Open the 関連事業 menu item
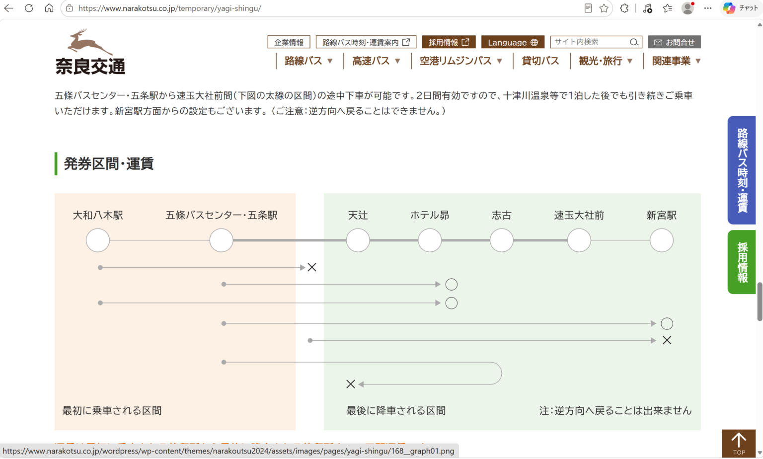The image size is (763, 459). [676, 61]
